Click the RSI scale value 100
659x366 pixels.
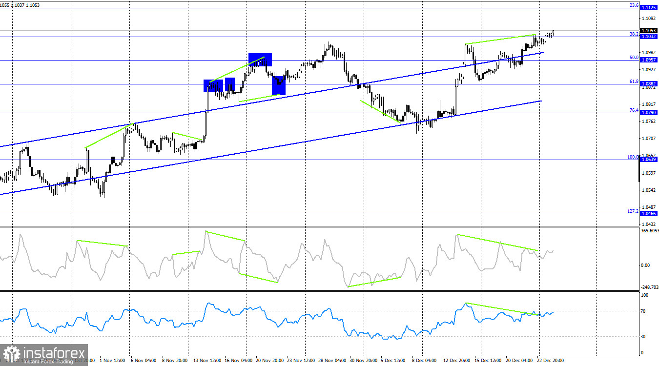(645, 295)
